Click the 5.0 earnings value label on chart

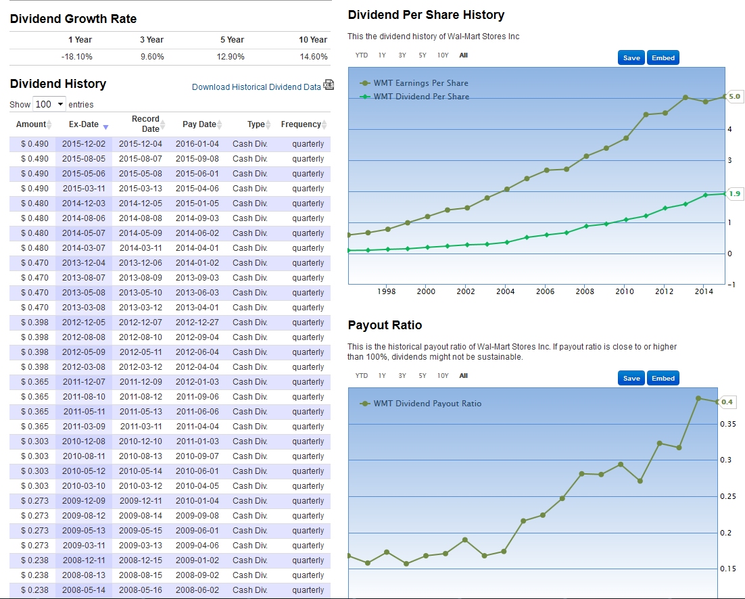click(735, 97)
